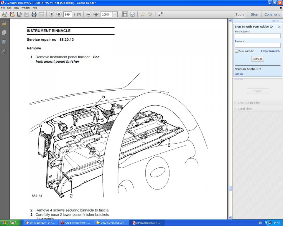Screen dimensions: 283x226
Task: Expand the Send Files section
Action: pyautogui.click(x=245, y=109)
